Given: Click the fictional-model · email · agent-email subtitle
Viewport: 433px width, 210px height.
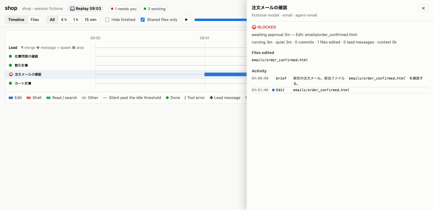Looking at the screenshot, I should (284, 15).
